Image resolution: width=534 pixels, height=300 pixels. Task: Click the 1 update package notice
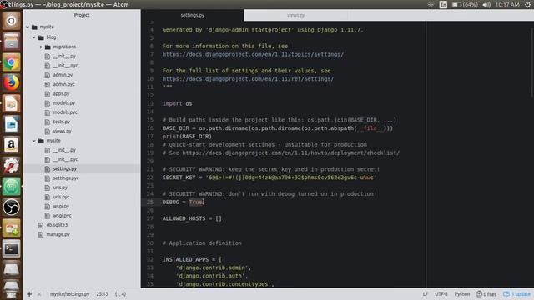pos(517,294)
